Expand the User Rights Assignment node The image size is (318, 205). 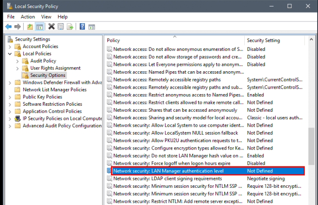coord(17,68)
